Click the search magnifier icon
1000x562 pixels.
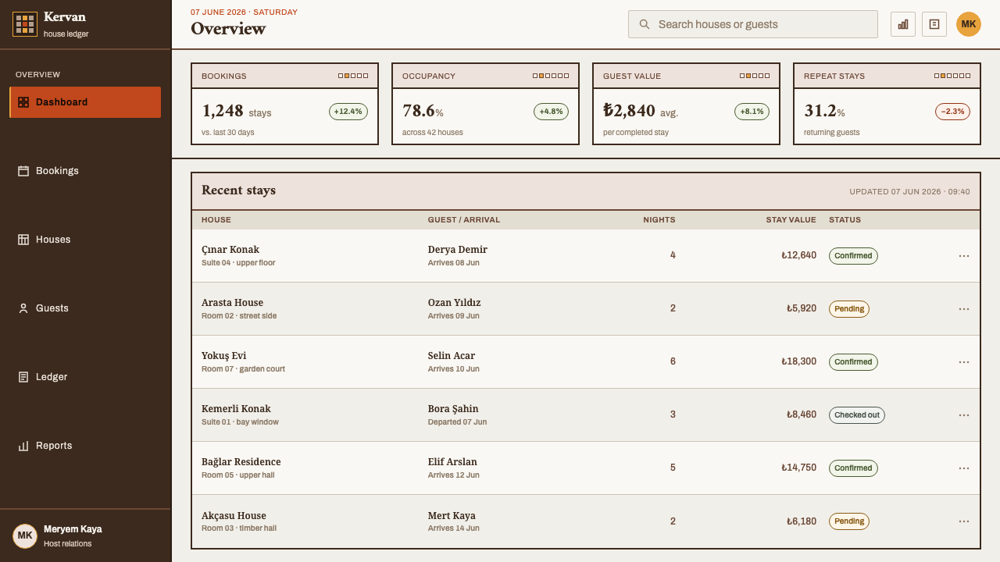(x=645, y=24)
